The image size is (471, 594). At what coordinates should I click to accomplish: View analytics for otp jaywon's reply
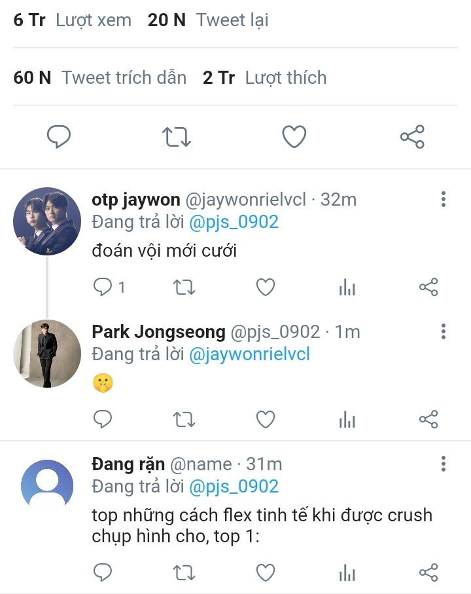point(347,287)
